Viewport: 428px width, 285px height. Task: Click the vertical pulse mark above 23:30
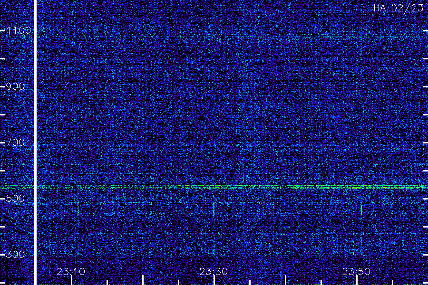point(214,209)
